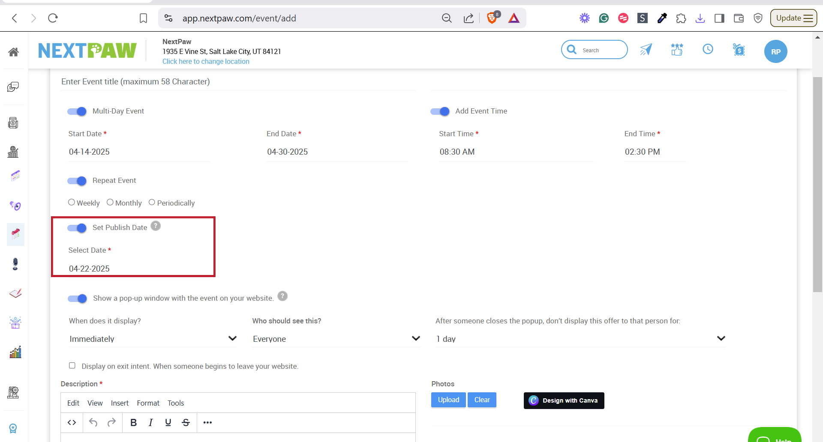
Task: Click the Upload photos button
Action: 448,400
